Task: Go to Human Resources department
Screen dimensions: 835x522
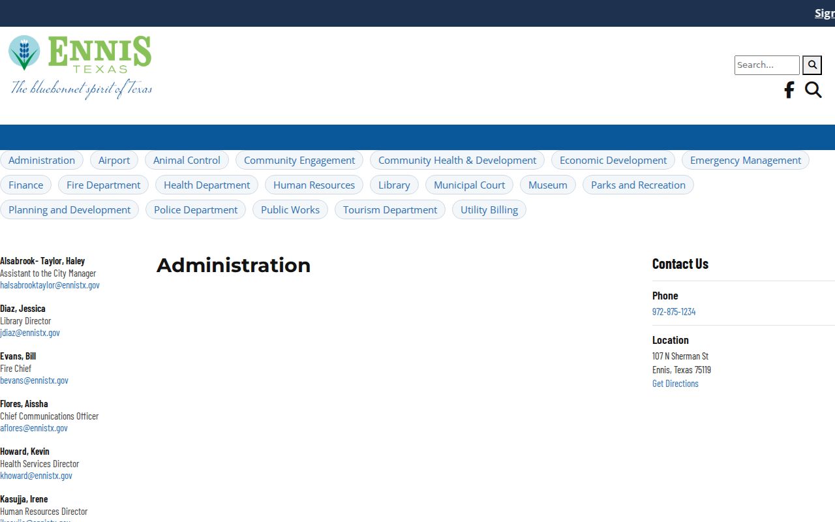Action: click(314, 185)
